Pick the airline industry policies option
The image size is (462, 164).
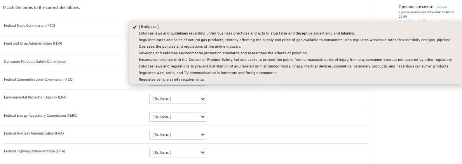pyautogui.click(x=190, y=47)
